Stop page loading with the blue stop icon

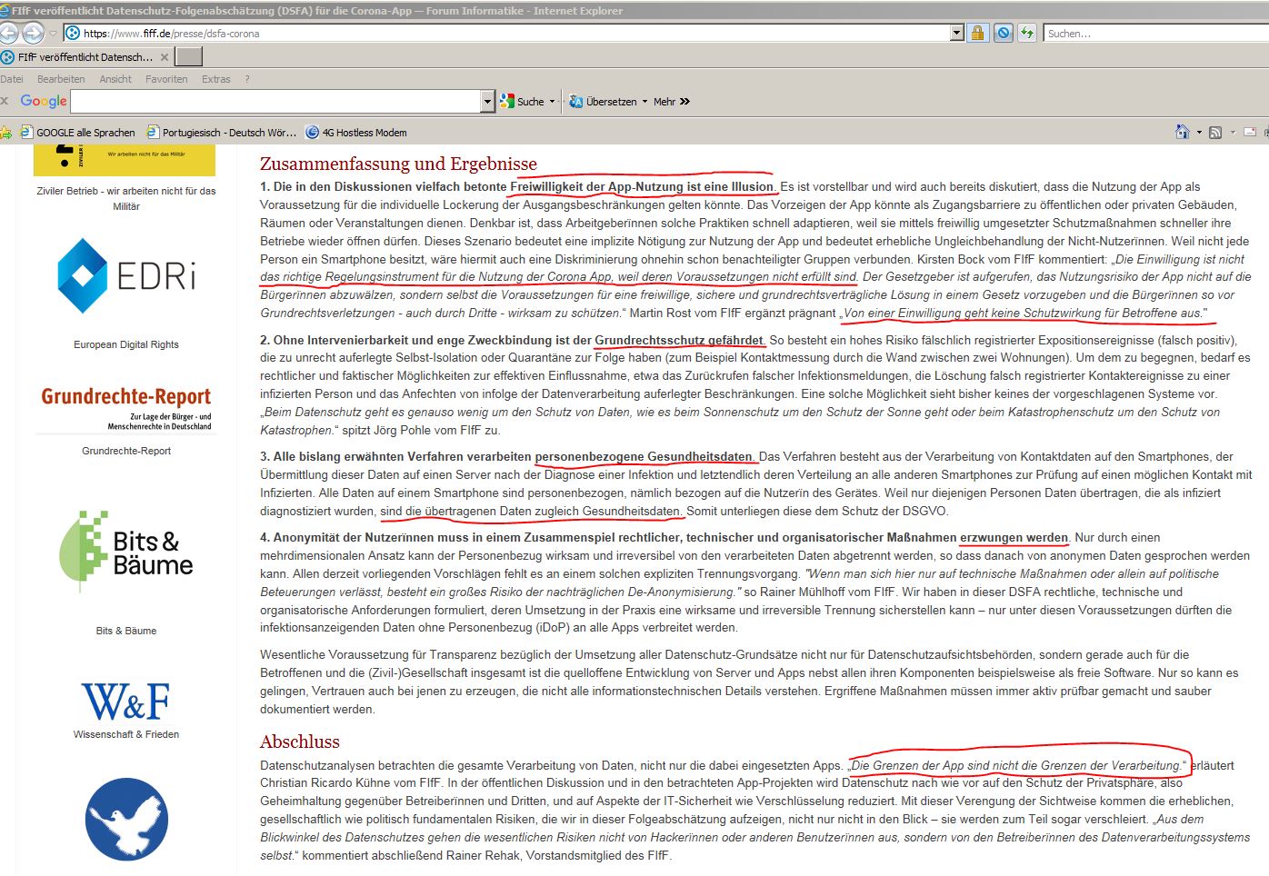click(1003, 34)
